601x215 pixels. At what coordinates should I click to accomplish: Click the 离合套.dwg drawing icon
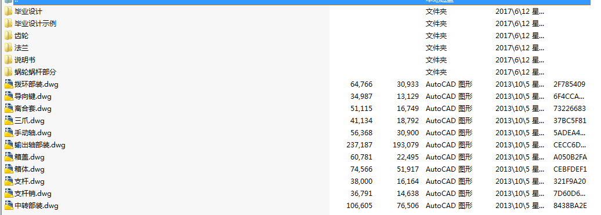[9, 109]
